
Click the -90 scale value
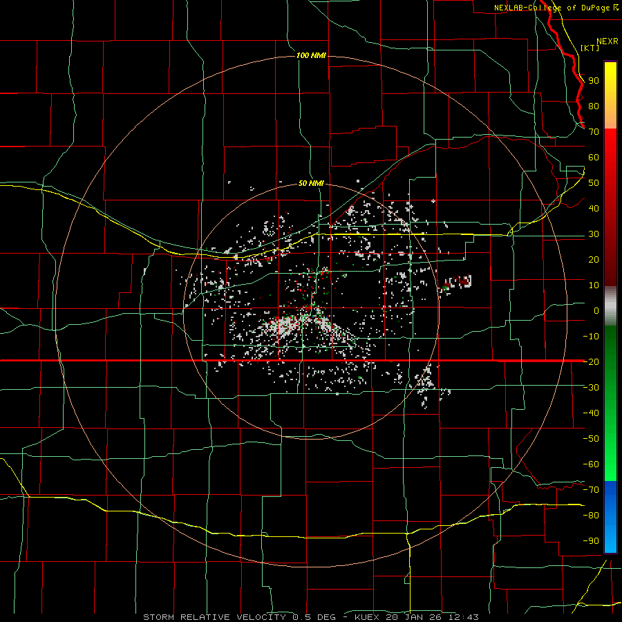[591, 540]
